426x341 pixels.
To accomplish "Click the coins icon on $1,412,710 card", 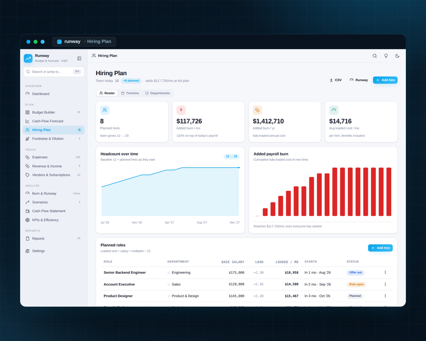I will 257,110.
